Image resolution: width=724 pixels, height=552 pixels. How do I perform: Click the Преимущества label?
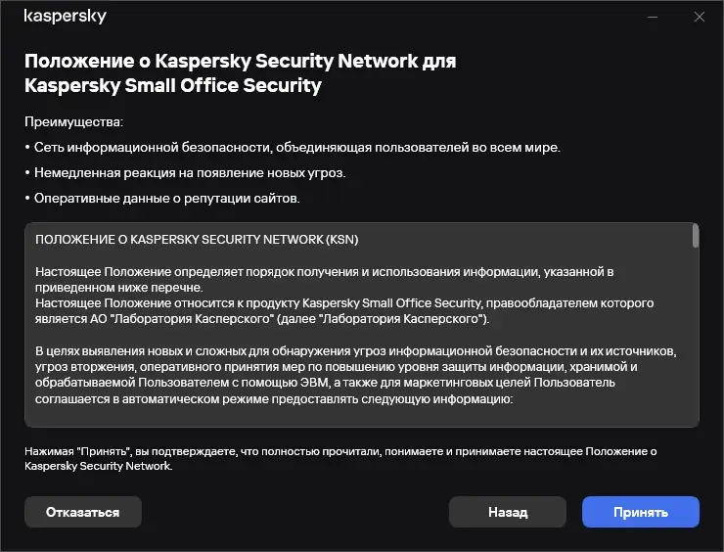click(74, 122)
